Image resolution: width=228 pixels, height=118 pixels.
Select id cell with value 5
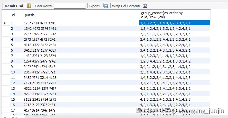(x=16, y=45)
